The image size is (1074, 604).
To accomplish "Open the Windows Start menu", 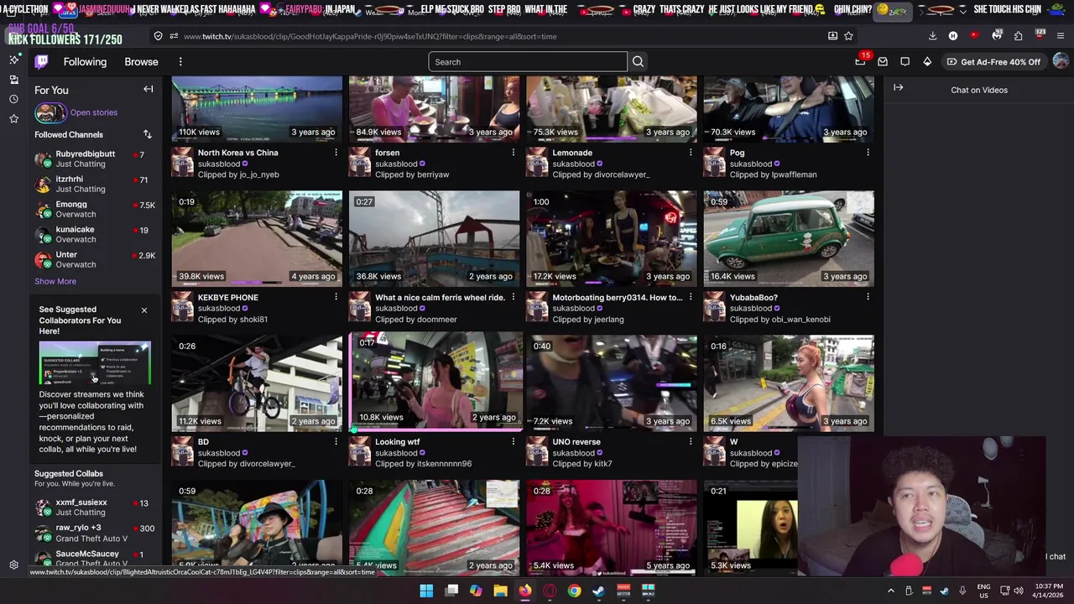I will 426,591.
